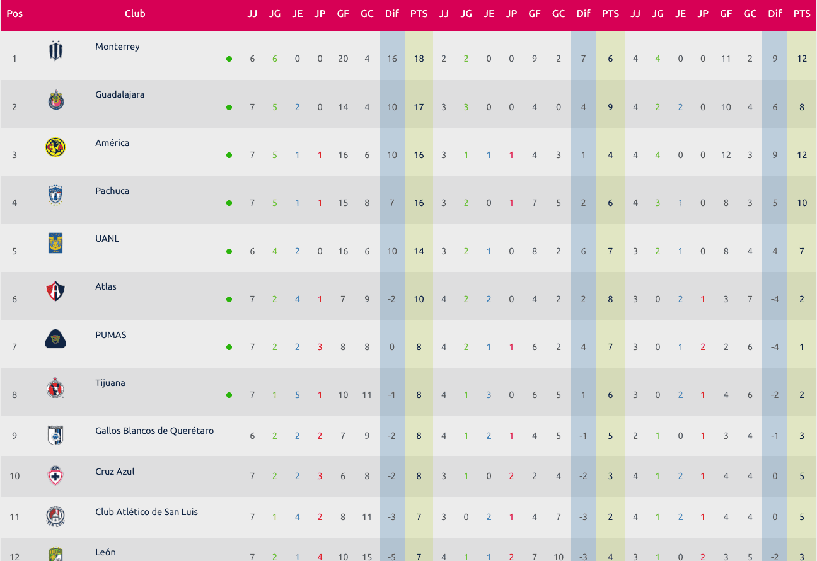Click the green dot in Pachuca row
This screenshot has width=817, height=561.
click(x=229, y=203)
